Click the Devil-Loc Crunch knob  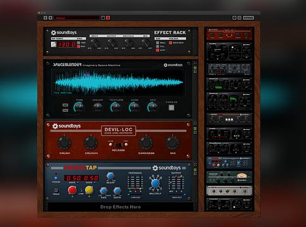[91, 143]
